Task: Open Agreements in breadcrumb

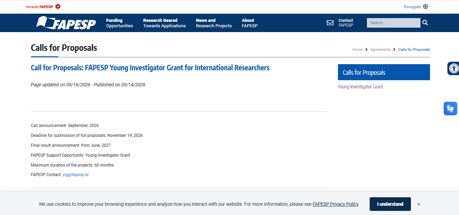Action: [380, 49]
